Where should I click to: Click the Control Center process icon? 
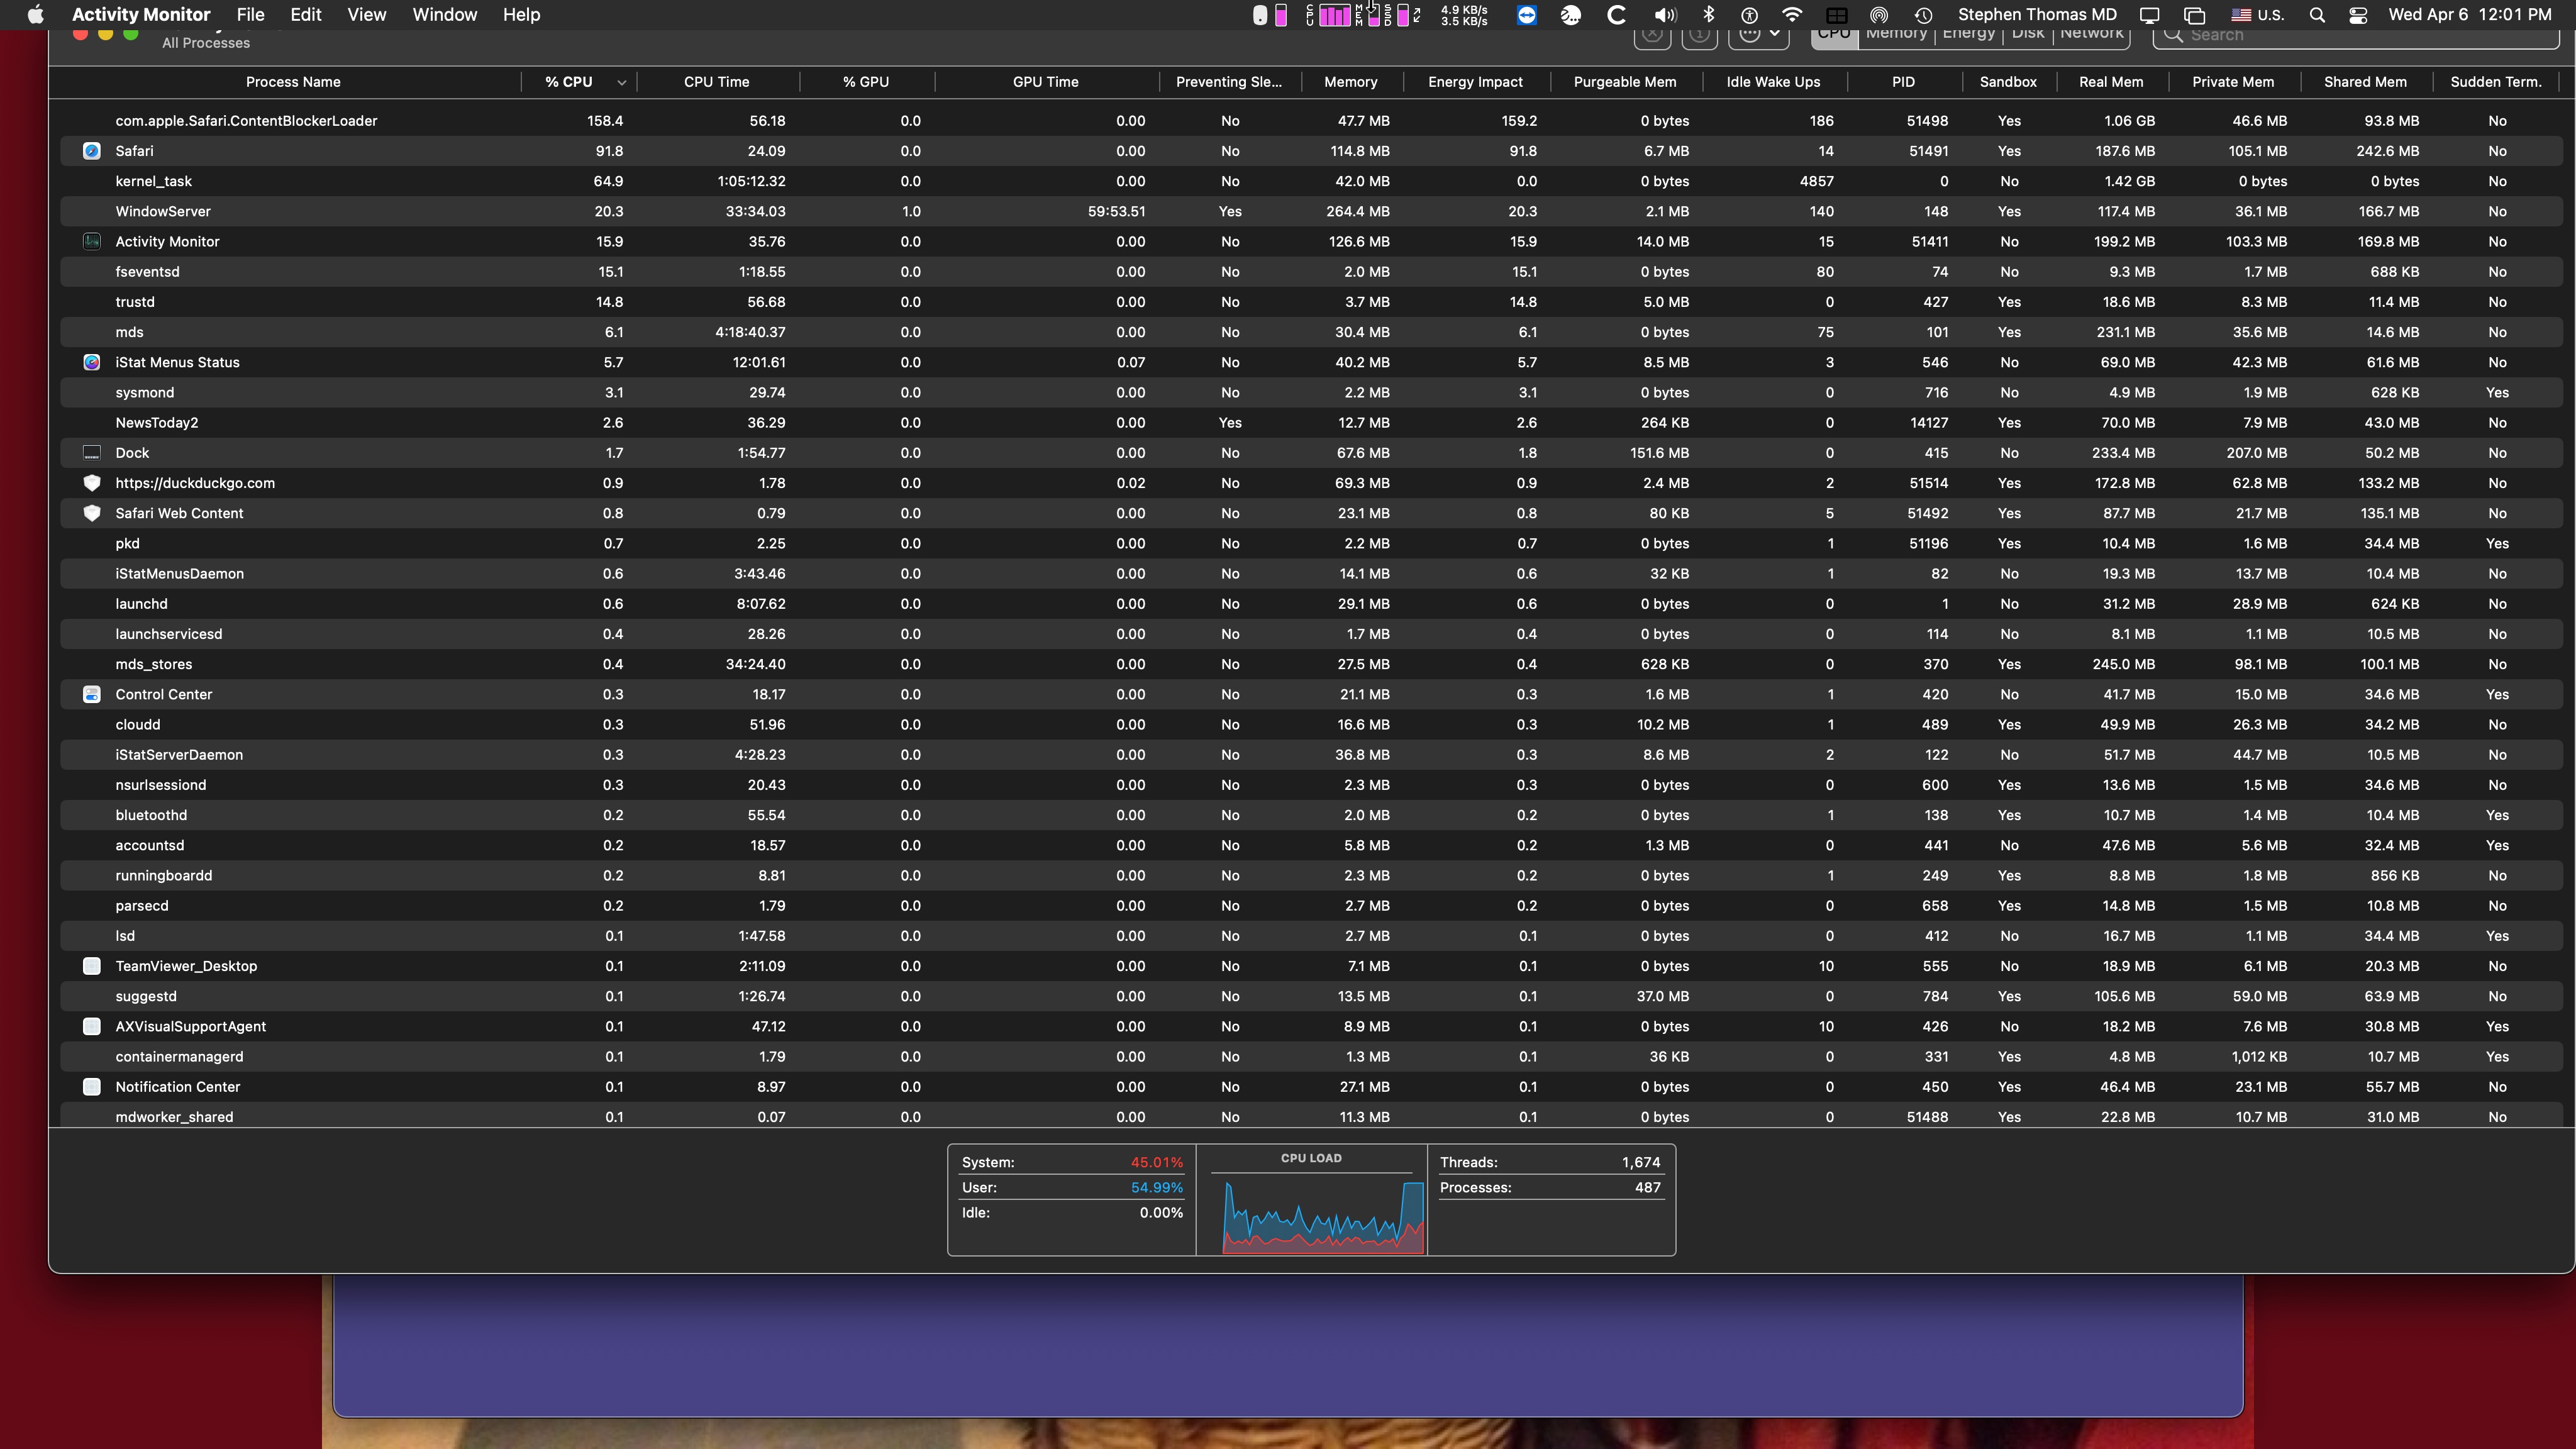[92, 694]
